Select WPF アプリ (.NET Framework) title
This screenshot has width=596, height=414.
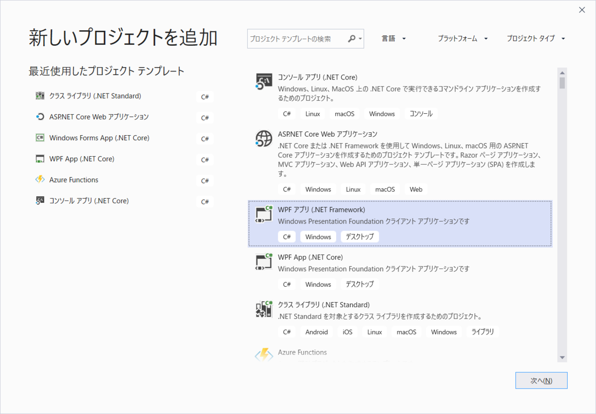tap(321, 210)
